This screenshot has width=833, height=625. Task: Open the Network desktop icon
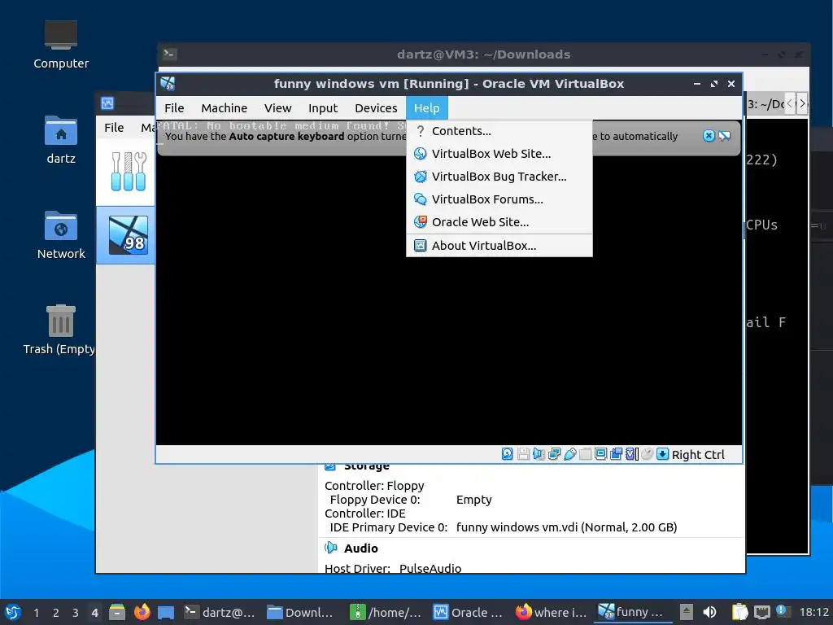click(x=60, y=226)
